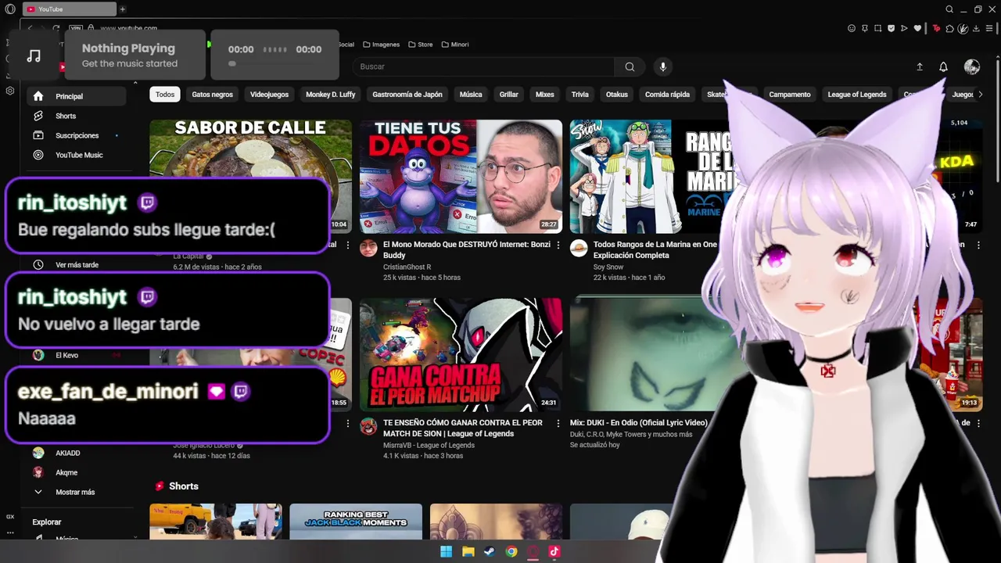Open the Minori bookmarks folder

click(455, 45)
